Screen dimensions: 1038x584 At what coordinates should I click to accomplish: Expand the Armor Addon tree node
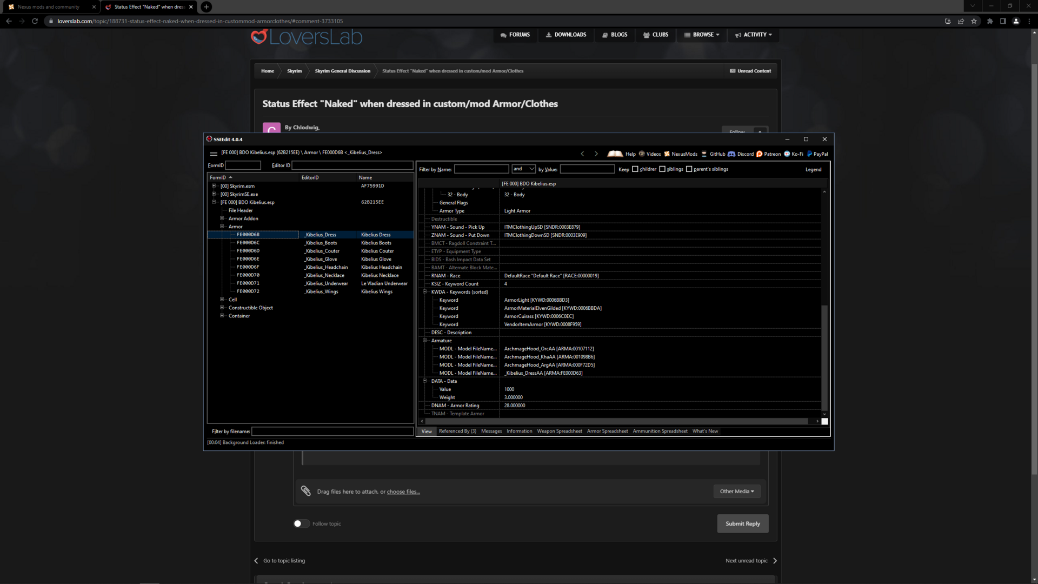click(x=222, y=218)
